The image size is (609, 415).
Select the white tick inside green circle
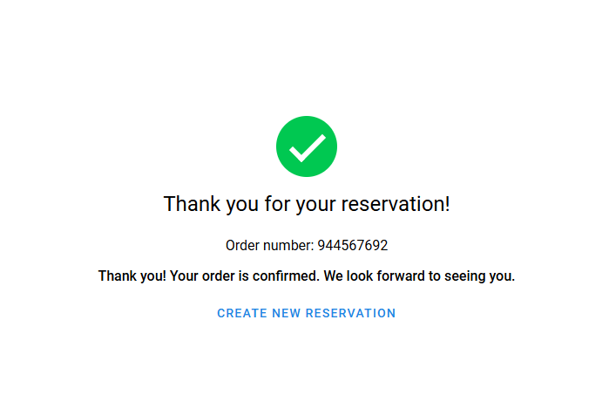(x=308, y=147)
